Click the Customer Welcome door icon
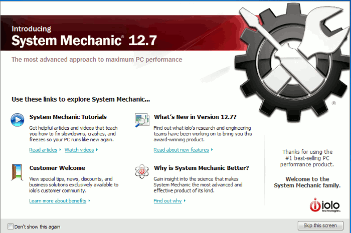The width and height of the screenshot is (351, 233). click(x=17, y=172)
